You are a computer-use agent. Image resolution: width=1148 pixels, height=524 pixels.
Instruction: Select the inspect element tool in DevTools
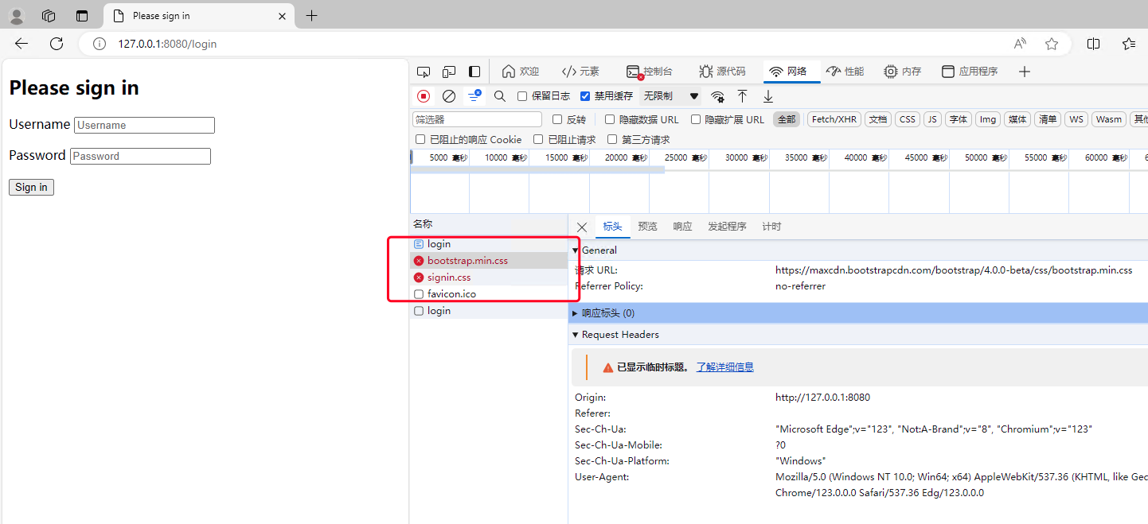click(424, 72)
